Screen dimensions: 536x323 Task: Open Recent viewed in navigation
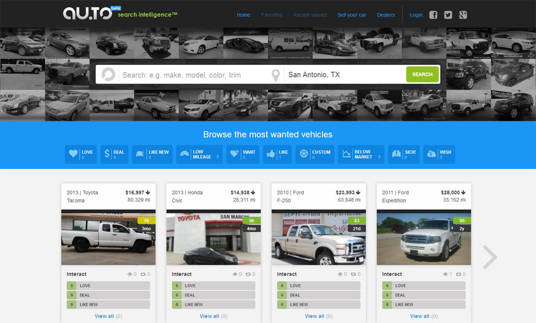tap(310, 15)
